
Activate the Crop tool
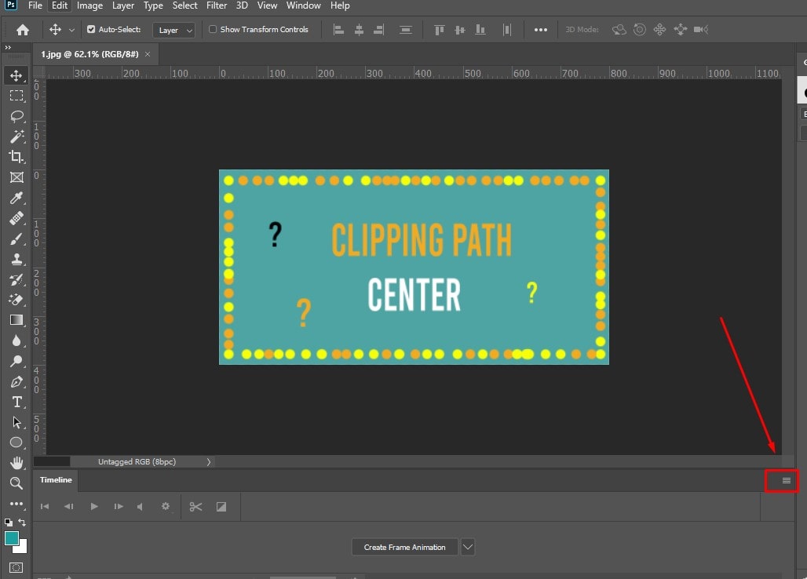click(16, 157)
